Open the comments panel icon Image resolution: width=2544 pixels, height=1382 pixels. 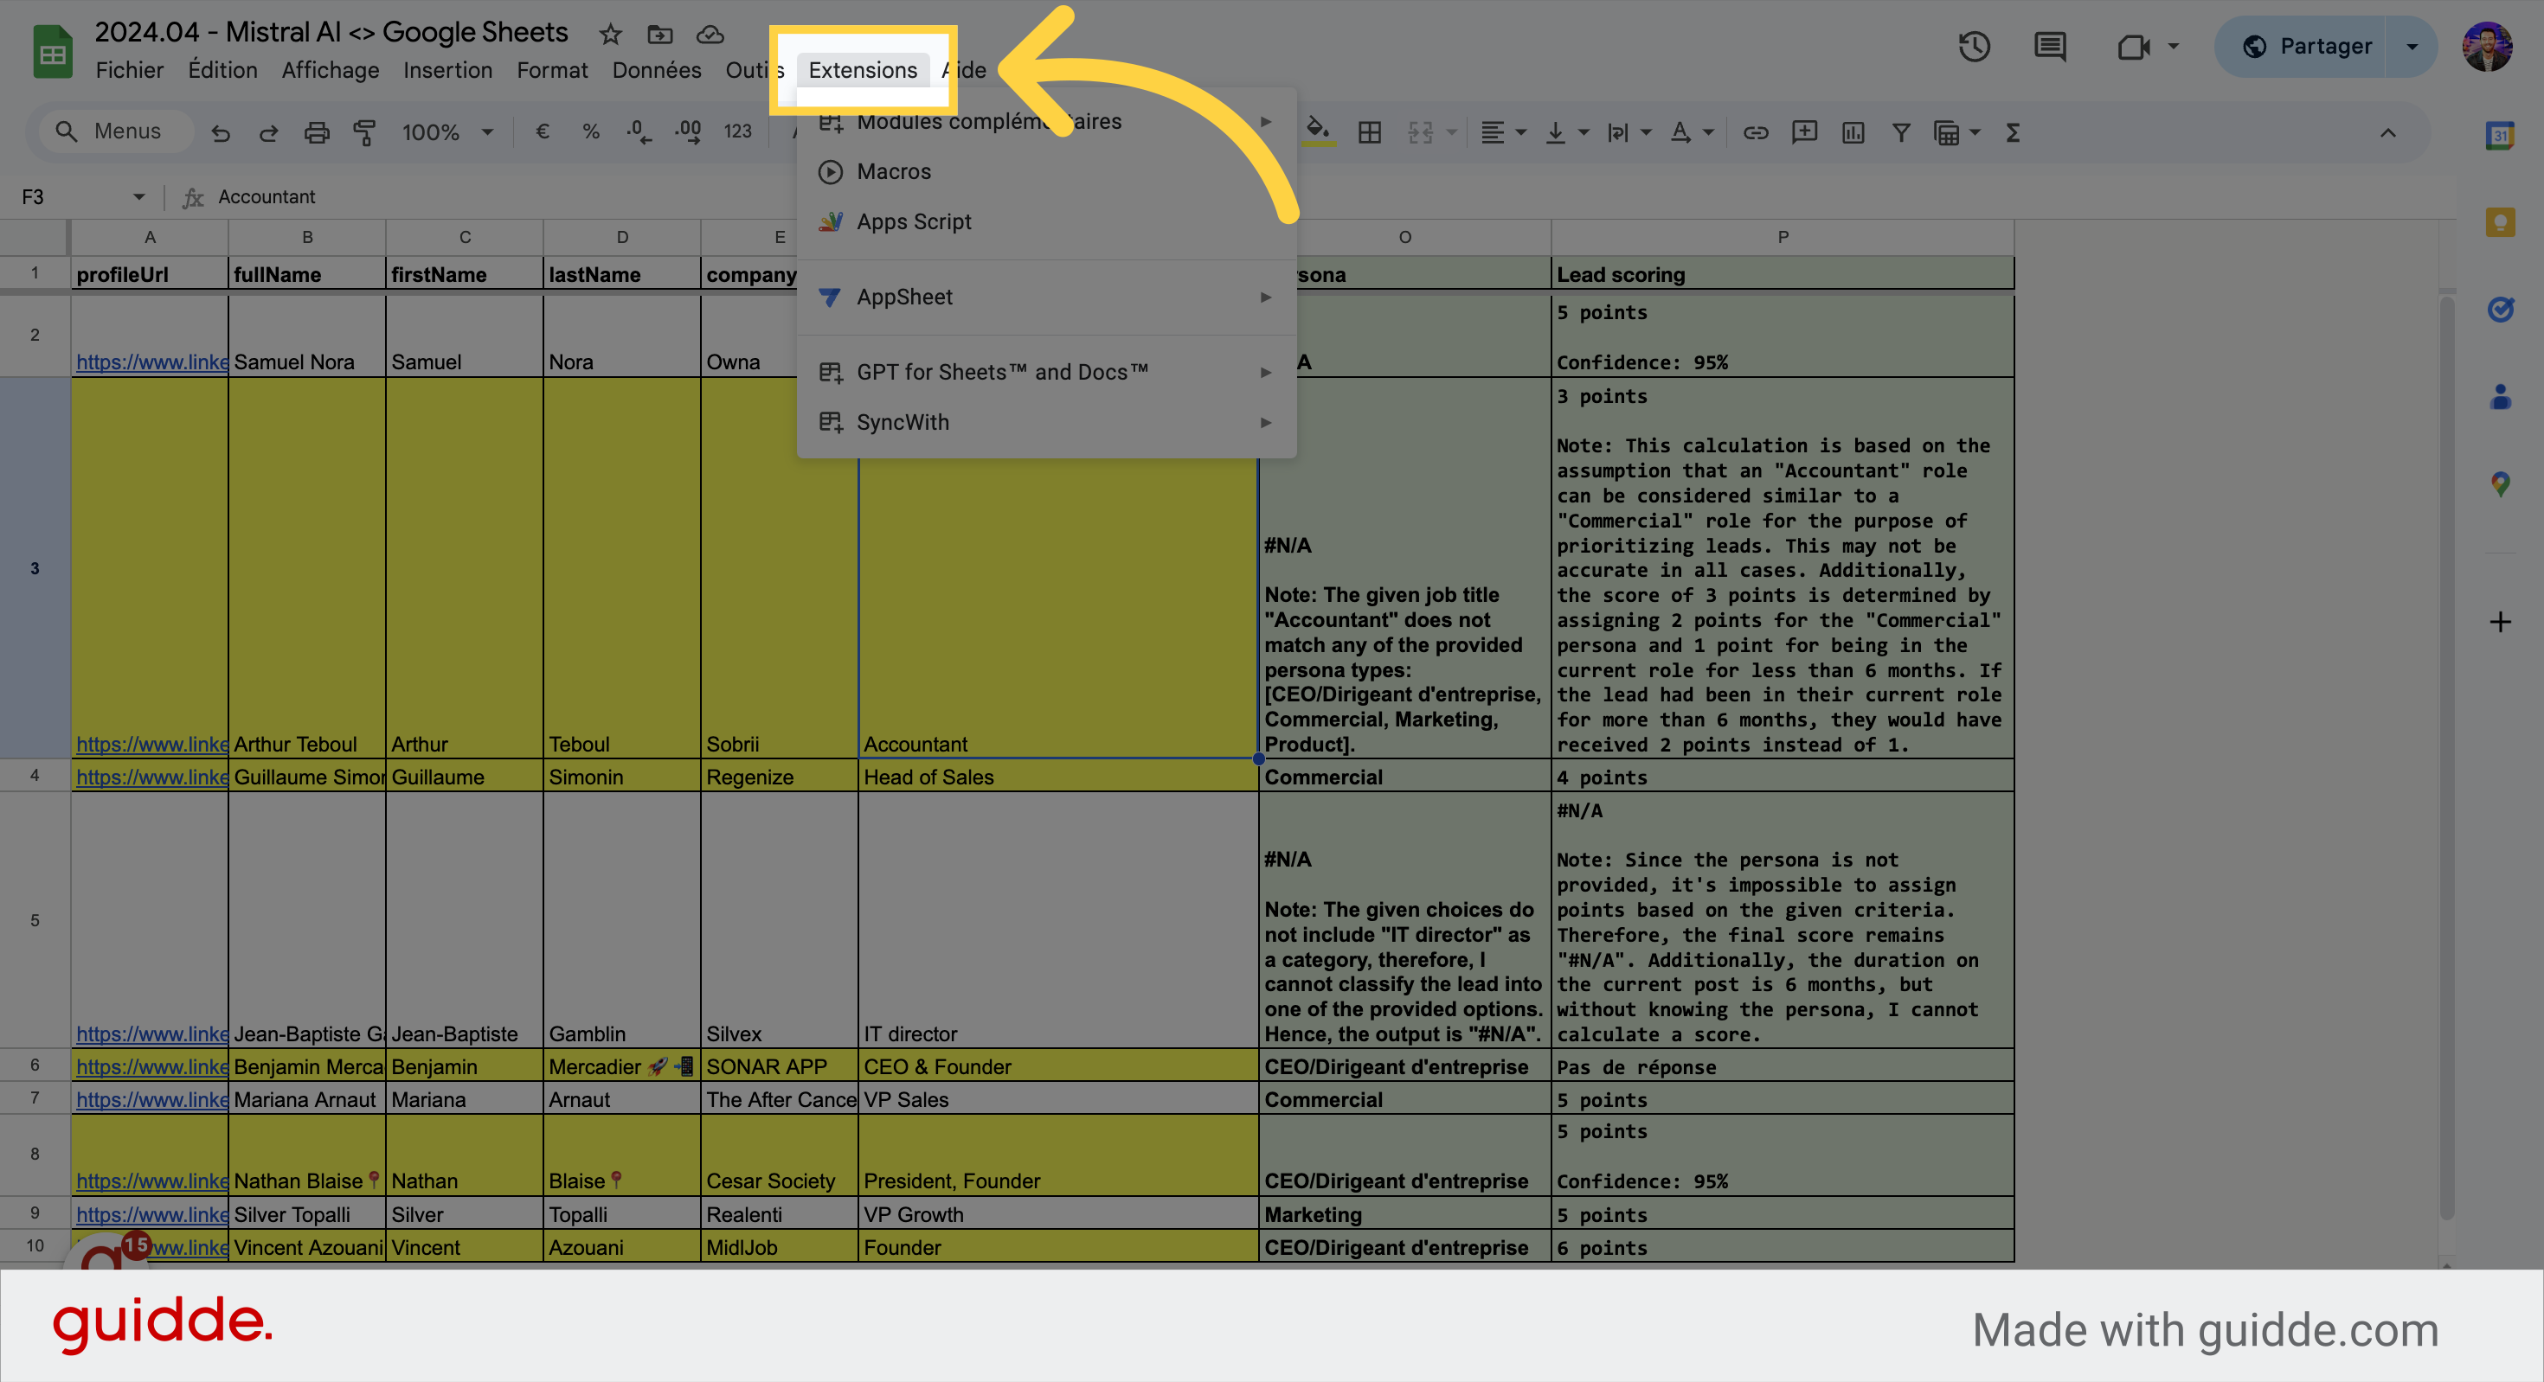point(2049,47)
